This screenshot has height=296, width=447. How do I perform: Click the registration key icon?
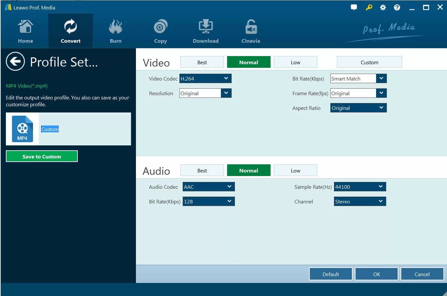[369, 7]
